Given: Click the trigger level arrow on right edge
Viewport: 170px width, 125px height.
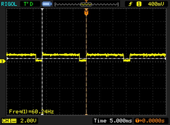Looking at the screenshot, I should click(166, 59).
